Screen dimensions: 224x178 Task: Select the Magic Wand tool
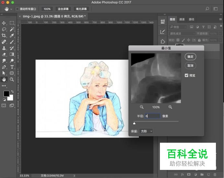[12, 29]
